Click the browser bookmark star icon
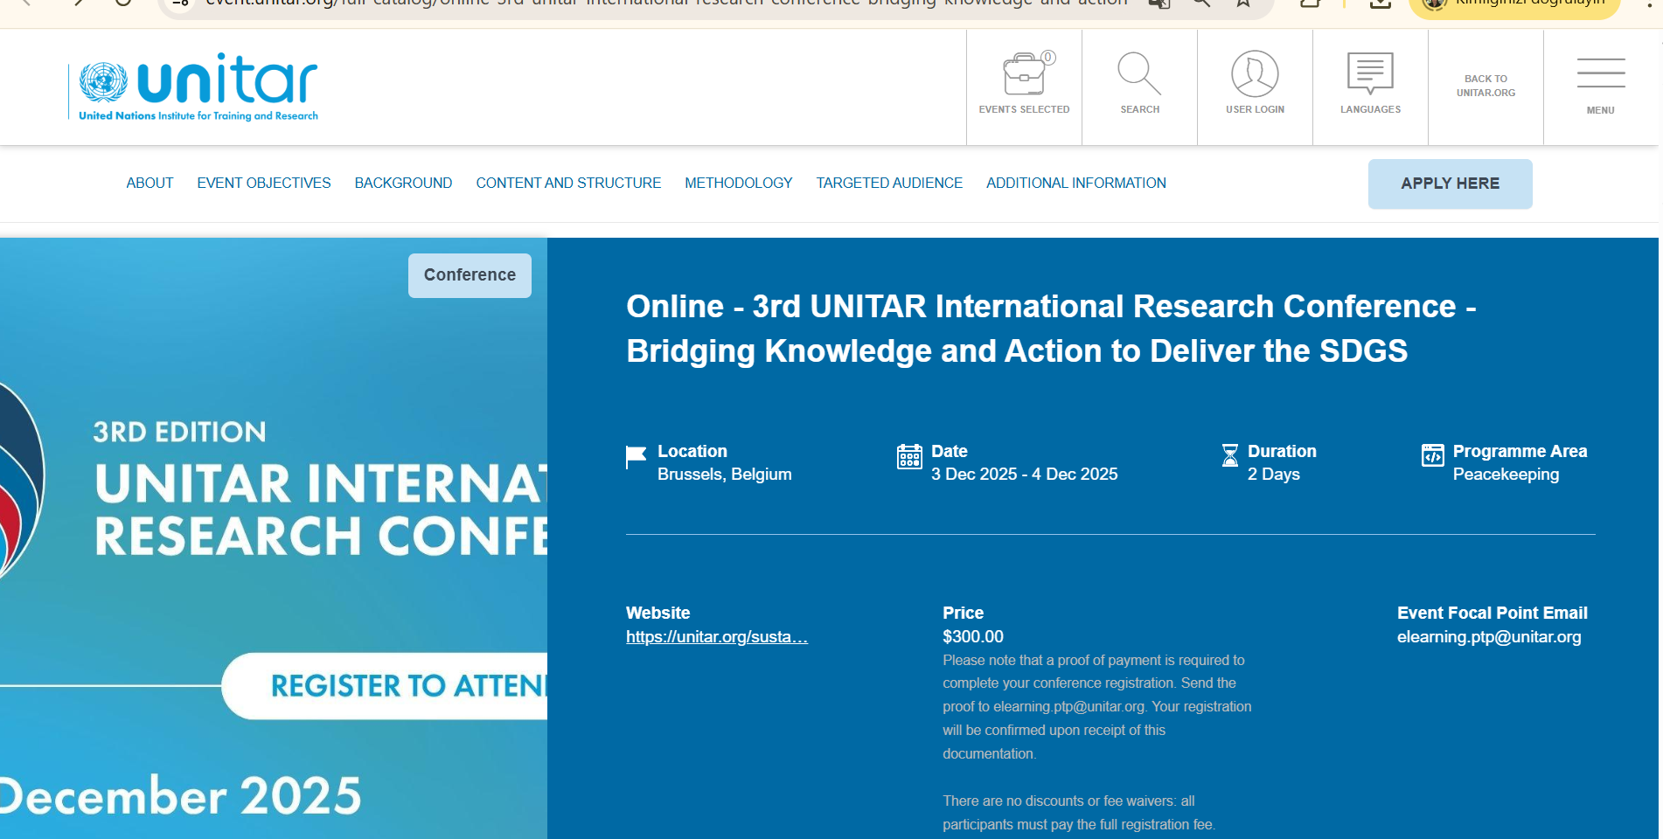This screenshot has width=1663, height=839. point(1242,3)
